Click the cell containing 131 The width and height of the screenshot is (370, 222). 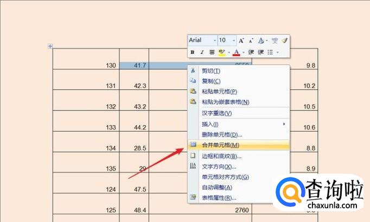(86, 80)
